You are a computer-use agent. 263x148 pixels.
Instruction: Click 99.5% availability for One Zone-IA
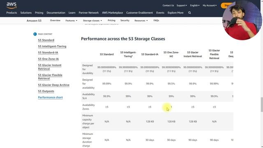171,84
